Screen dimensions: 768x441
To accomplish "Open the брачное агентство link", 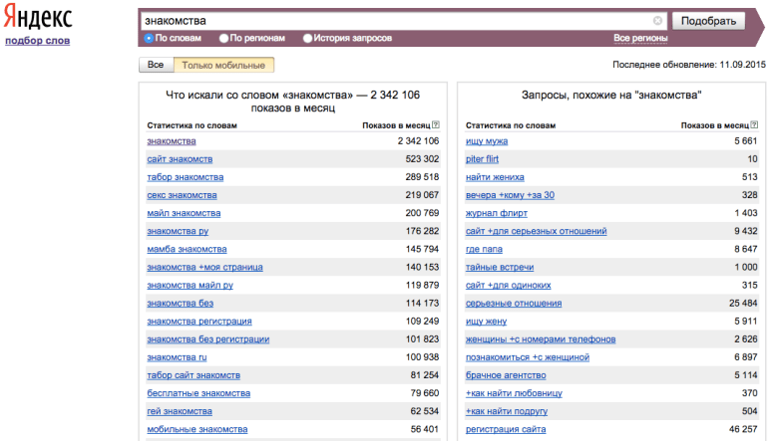I will point(506,375).
